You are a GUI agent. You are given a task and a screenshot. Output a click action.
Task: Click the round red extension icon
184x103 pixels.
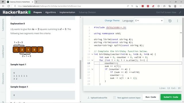(x=153, y=6)
